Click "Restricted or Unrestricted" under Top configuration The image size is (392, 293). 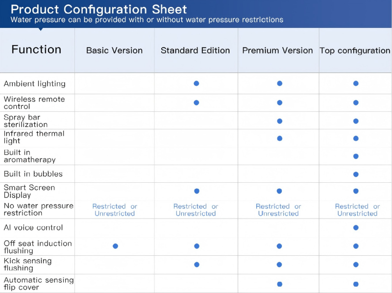pyautogui.click(x=357, y=210)
